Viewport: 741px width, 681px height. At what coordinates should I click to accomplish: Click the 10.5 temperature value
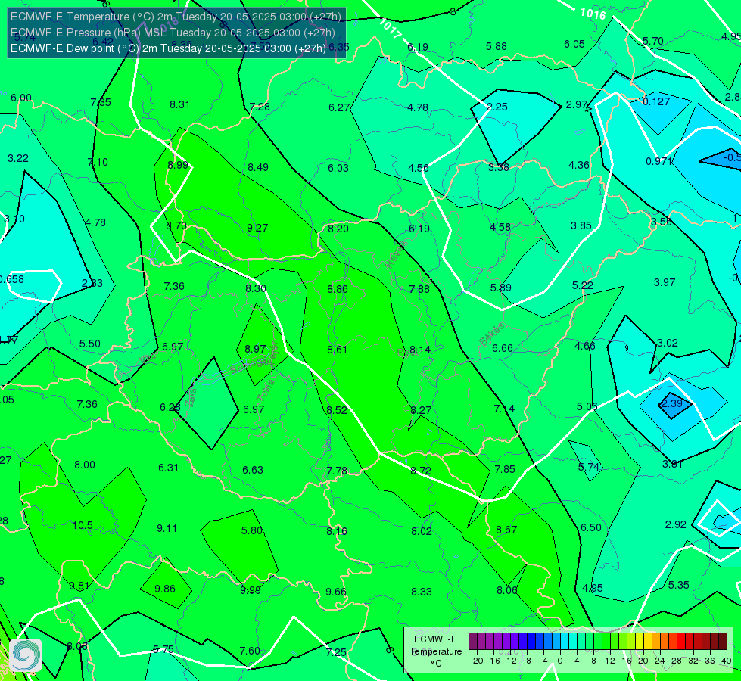tap(83, 526)
